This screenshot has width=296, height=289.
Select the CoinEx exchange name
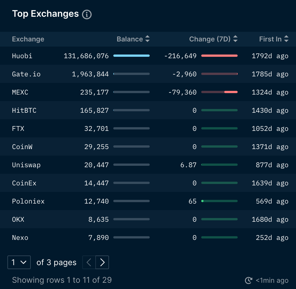[x=24, y=183]
